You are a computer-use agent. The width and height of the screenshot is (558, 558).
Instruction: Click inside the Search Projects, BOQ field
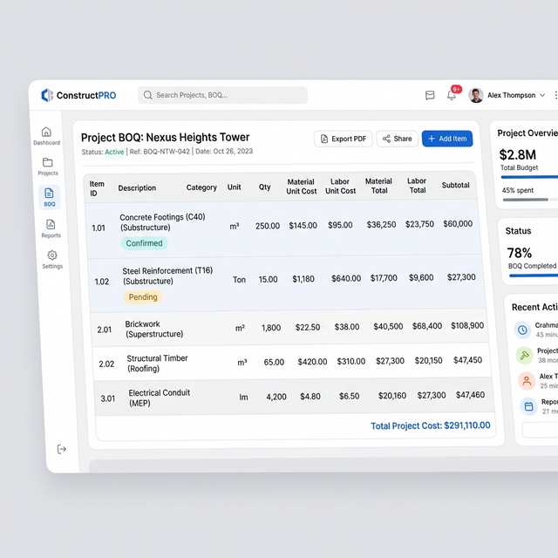point(222,95)
